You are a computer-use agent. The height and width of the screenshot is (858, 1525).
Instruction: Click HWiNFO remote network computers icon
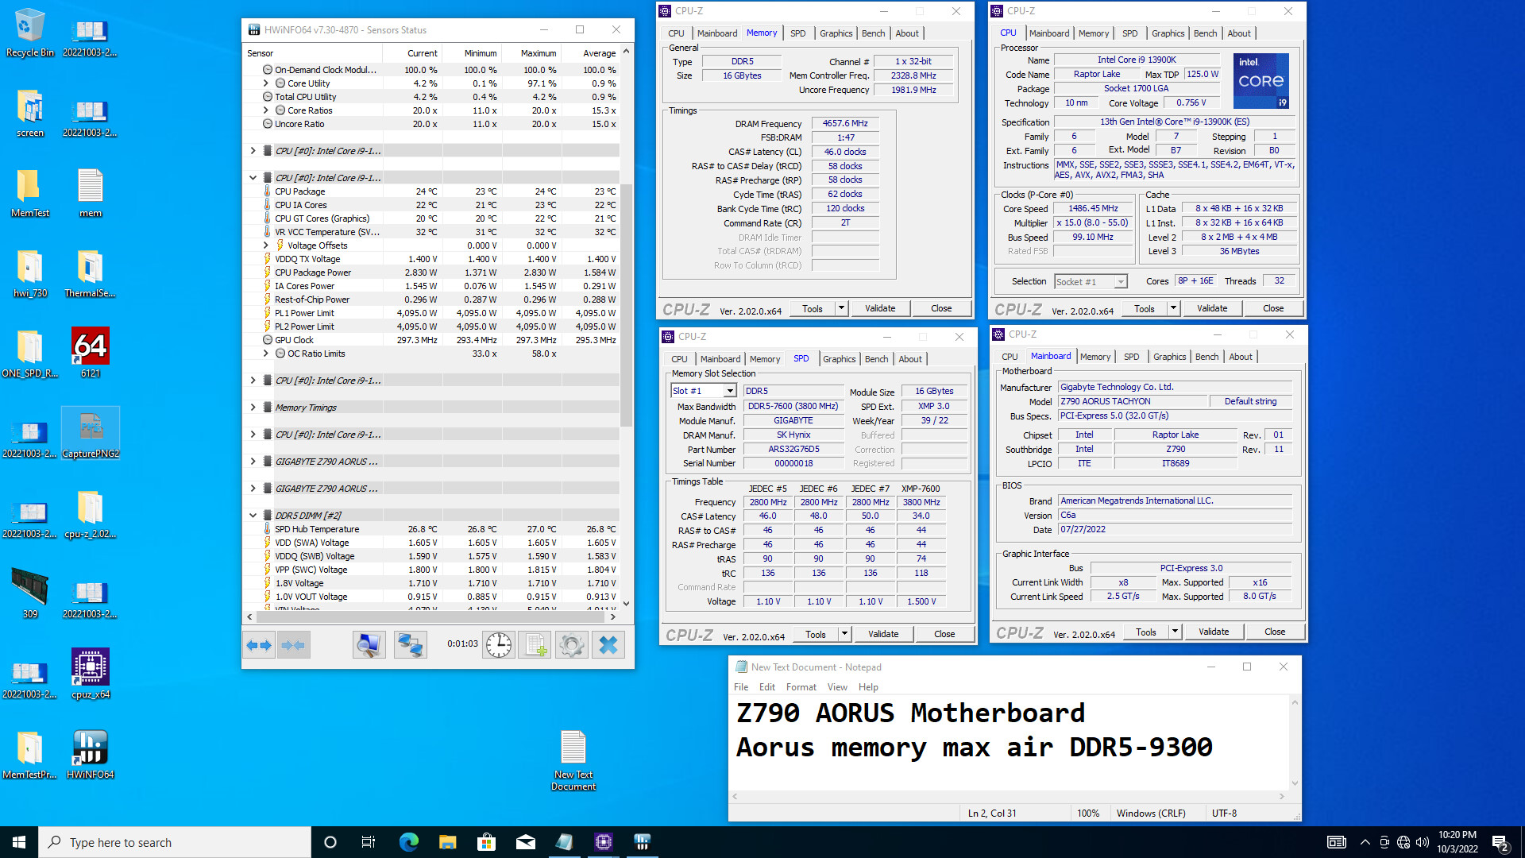pyautogui.click(x=410, y=645)
